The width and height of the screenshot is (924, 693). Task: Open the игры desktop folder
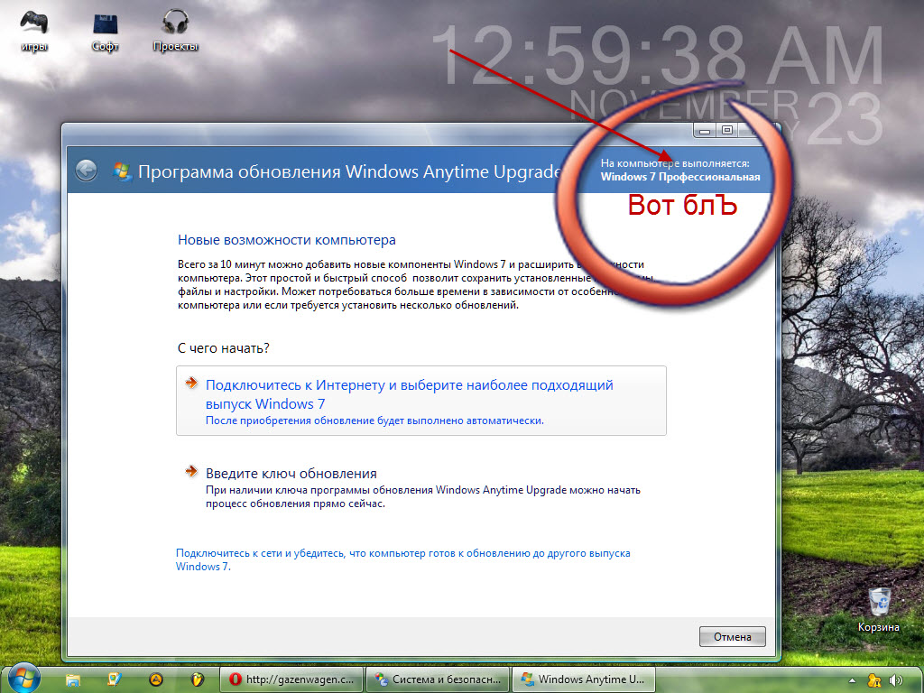click(x=34, y=31)
